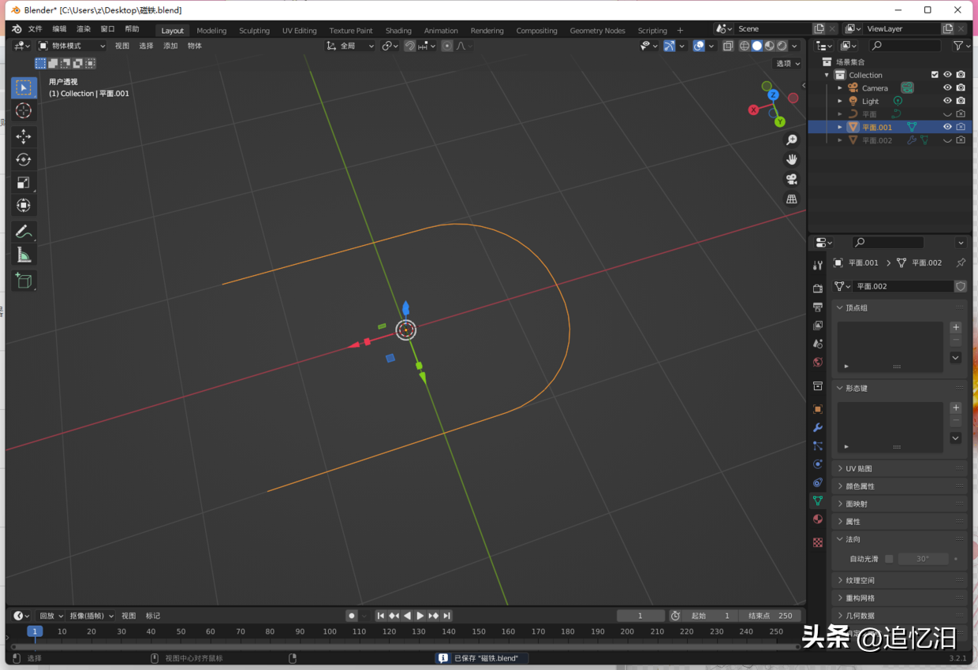Disable camera render visibility for 平面.002
978x670 pixels.
tap(961, 140)
